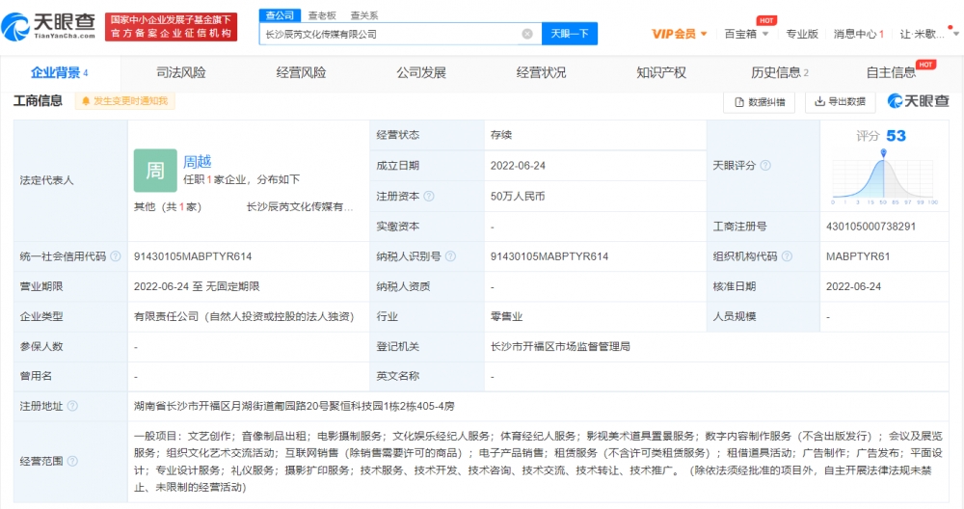This screenshot has width=964, height=509.
Task: Click the 导出数据 button
Action: 841,101
